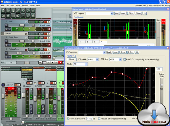This screenshot has width=170, height=126.
Task: Toggle item grouping three-circles icon
Action: [8, 15]
